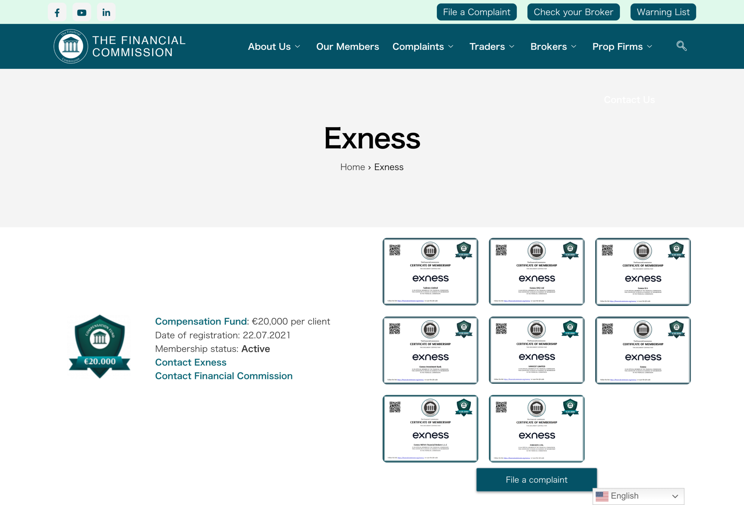This screenshot has width=744, height=505.
Task: Click the Exness page heading
Action: pos(372,138)
